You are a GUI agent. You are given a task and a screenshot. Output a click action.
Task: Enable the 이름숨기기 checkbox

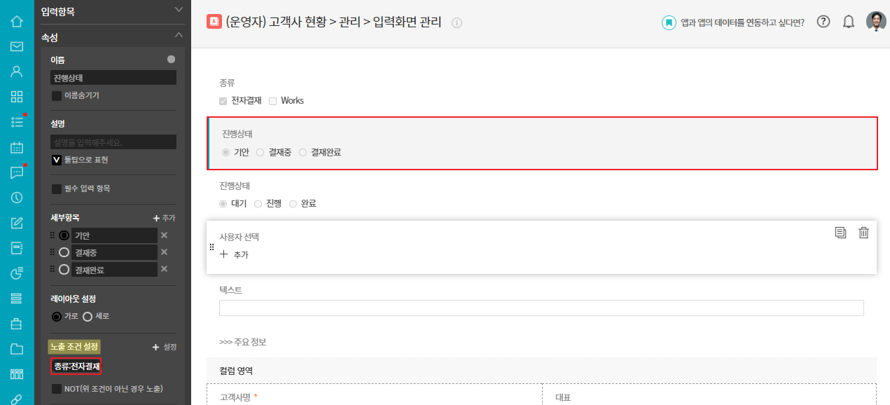click(57, 95)
